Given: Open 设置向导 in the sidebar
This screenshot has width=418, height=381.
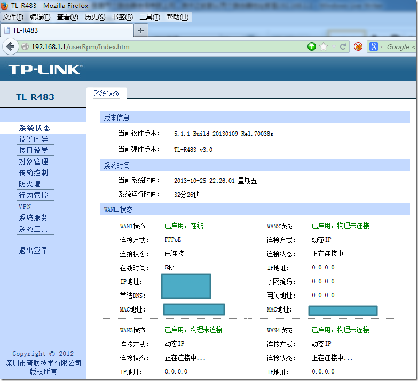Looking at the screenshot, I should (34, 139).
